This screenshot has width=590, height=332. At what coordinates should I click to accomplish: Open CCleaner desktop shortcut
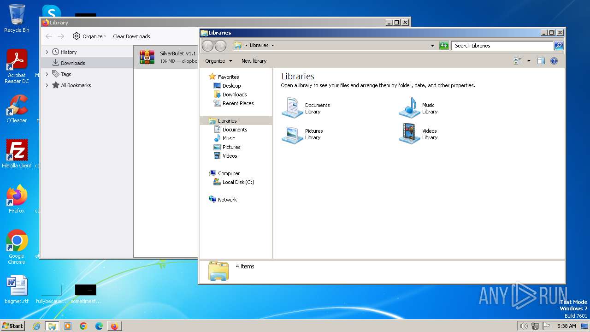click(x=17, y=109)
